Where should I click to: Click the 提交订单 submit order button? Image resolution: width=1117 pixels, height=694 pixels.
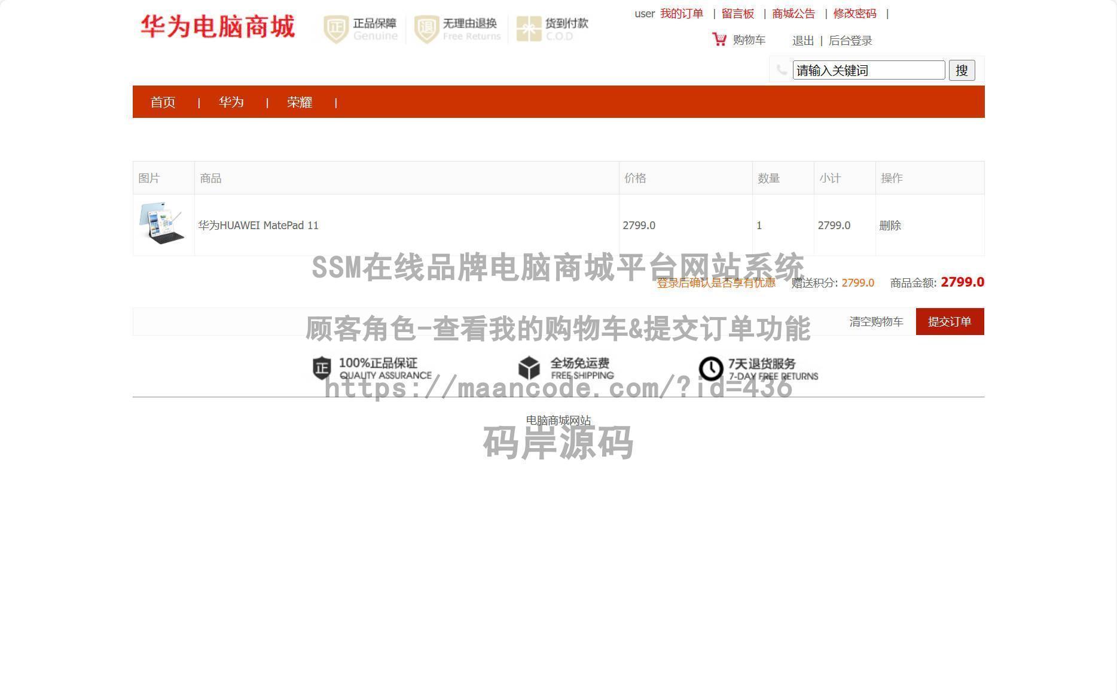(950, 322)
